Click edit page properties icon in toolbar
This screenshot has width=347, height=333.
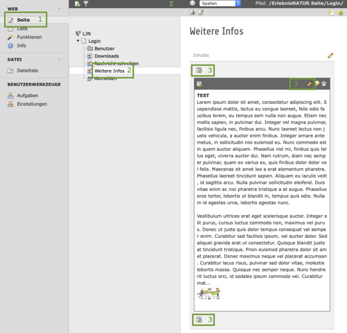201,12
